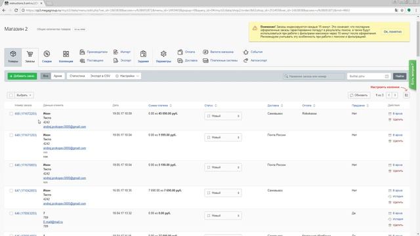The width and height of the screenshot is (420, 236).
Task: Click the Производители icon
Action: pos(82,52)
